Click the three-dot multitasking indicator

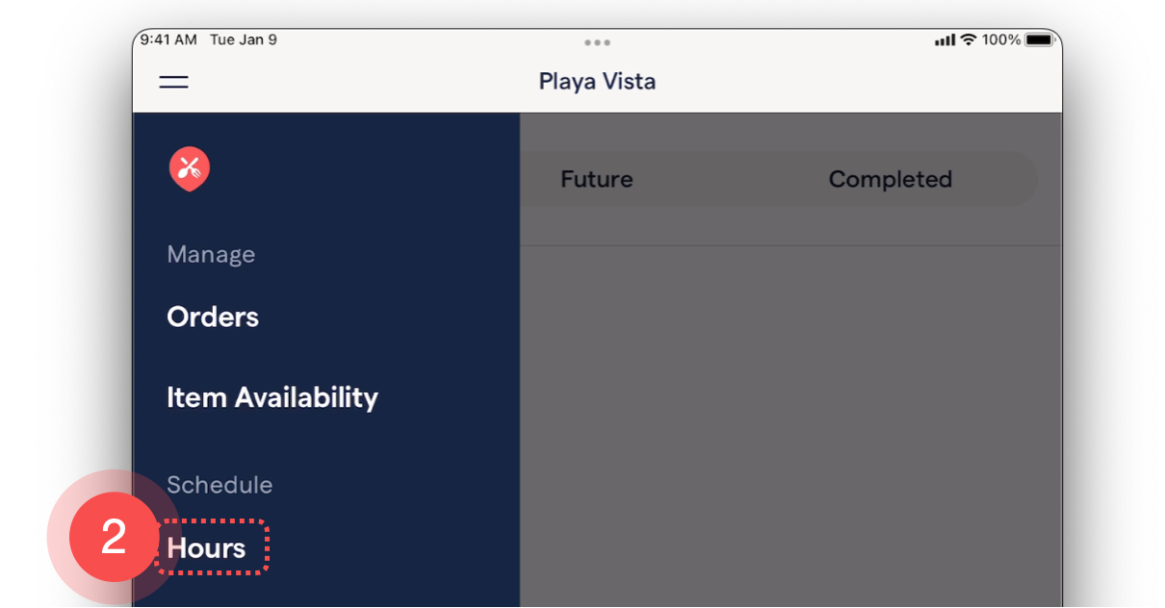click(x=597, y=42)
